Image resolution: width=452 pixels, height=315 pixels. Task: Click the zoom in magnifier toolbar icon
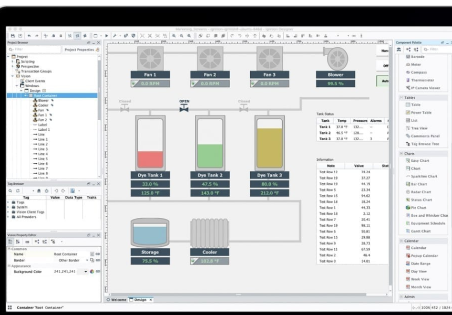(174, 36)
